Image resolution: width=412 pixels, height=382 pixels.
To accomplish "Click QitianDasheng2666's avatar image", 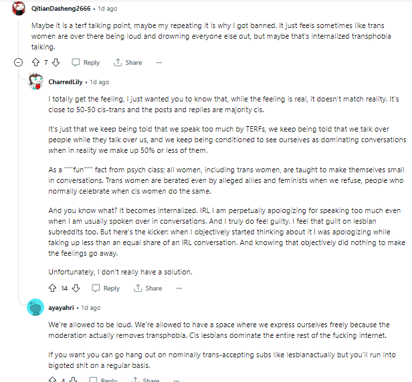I will (19, 8).
